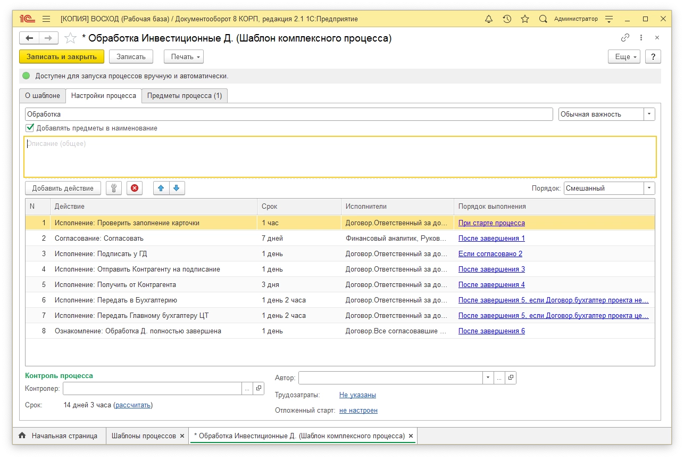
Task: Delete action with red cross icon
Action: point(135,188)
